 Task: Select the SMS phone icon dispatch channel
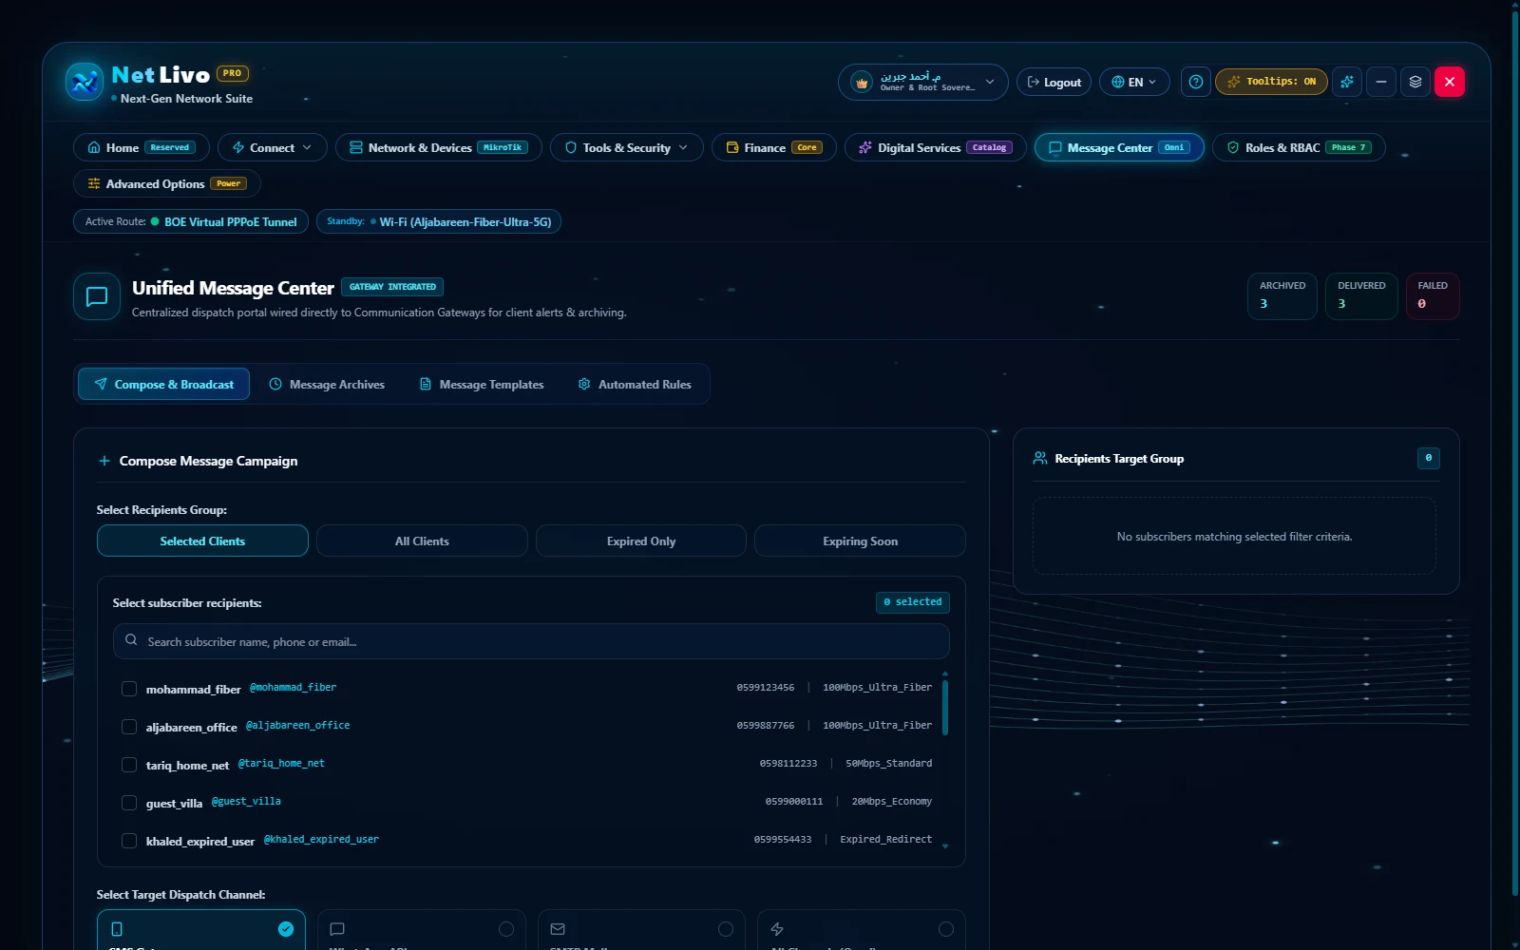117,929
